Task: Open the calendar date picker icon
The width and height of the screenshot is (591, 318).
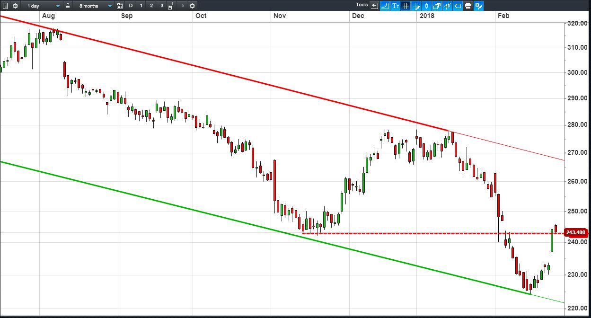Action: pyautogui.click(x=120, y=6)
